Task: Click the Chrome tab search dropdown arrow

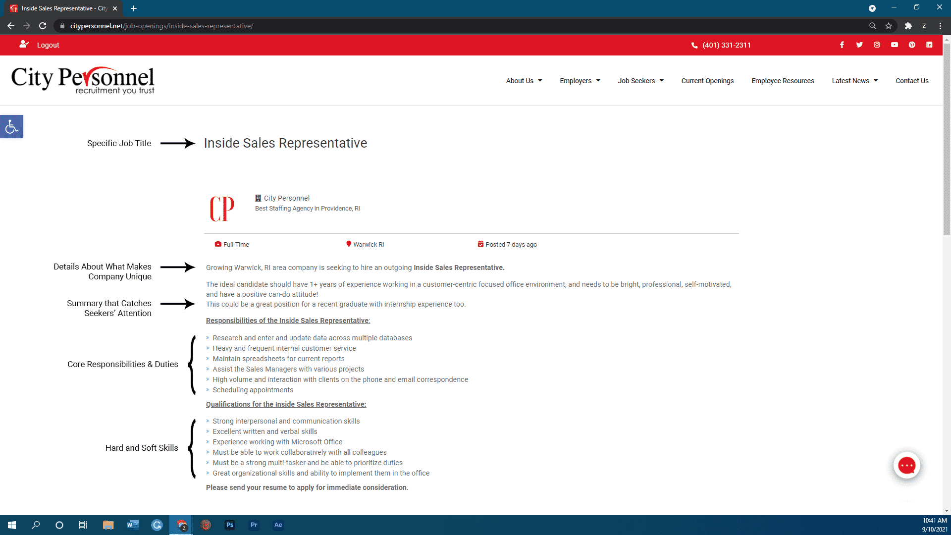Action: click(872, 8)
